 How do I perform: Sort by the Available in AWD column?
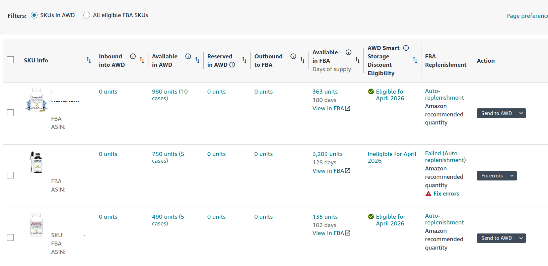[197, 60]
